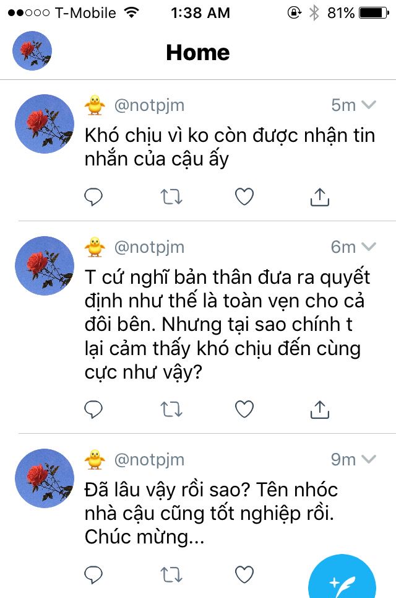
Task: Expand the chevron menu on 6m tweet
Action: coord(369,247)
